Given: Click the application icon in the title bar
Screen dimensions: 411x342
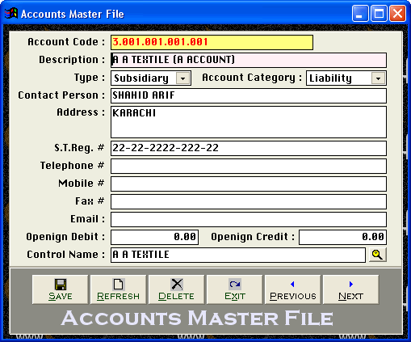Looking at the screenshot, I should (x=11, y=14).
